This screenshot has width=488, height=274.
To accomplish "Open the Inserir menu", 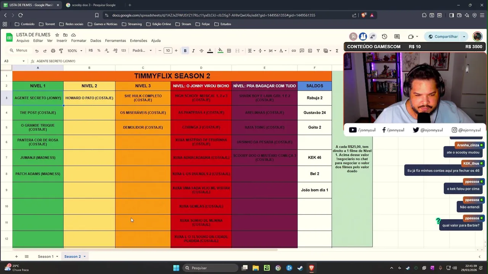I will [62, 41].
